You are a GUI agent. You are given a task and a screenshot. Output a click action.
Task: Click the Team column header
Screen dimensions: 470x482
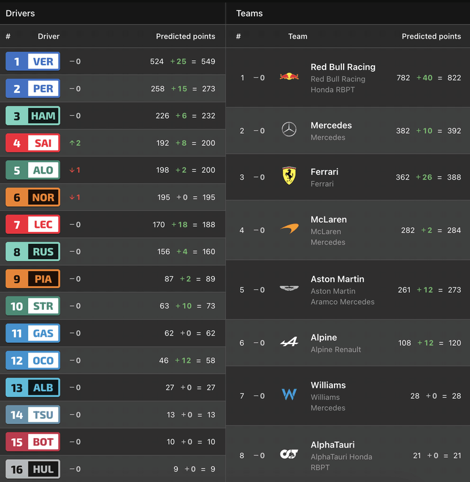[297, 36]
